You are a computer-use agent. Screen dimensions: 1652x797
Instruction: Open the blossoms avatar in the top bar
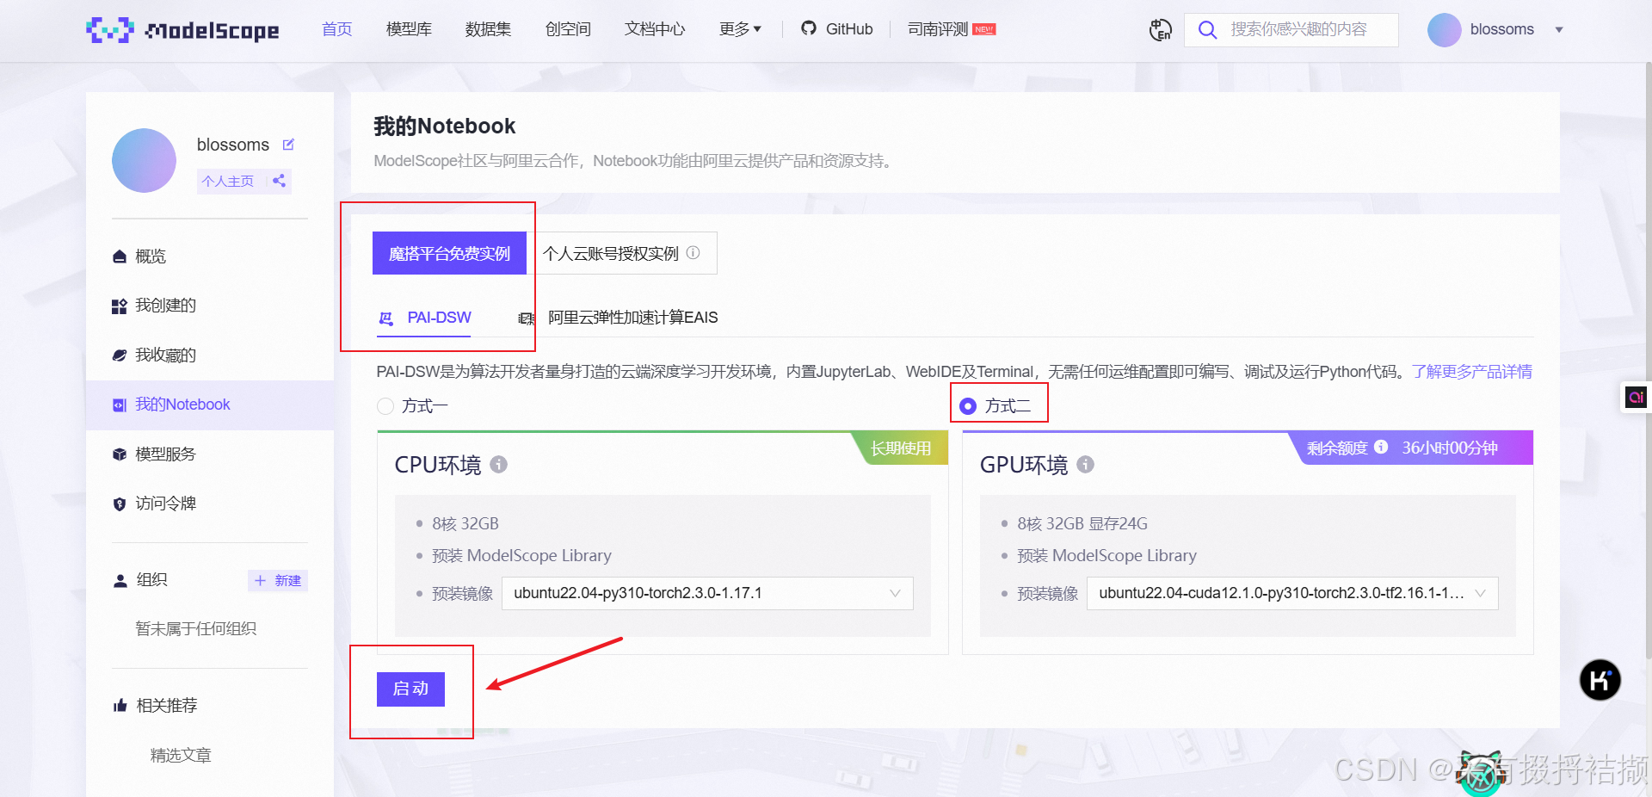tap(1444, 30)
